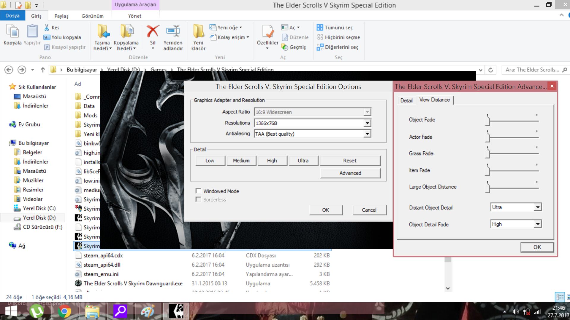Click the Forward navigation arrow in Explorer
570x320 pixels.
(22, 70)
